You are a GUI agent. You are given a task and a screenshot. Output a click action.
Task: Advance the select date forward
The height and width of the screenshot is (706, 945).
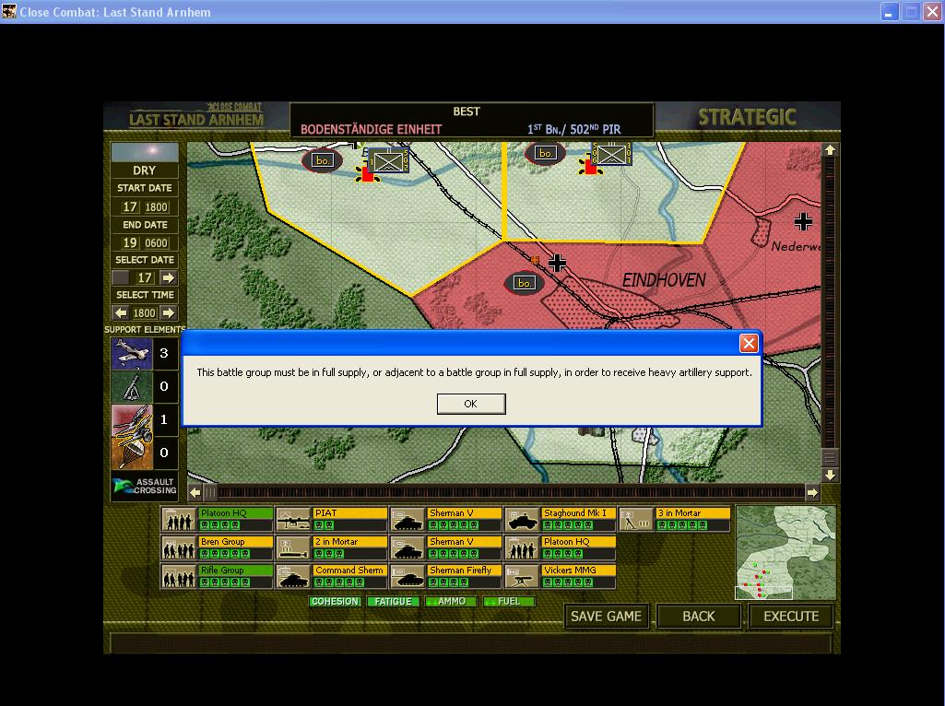click(168, 277)
